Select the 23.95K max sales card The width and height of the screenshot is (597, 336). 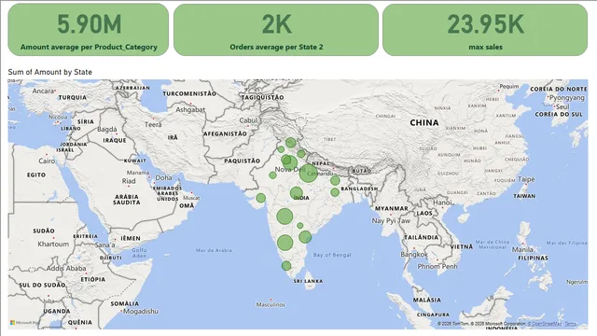click(x=485, y=30)
